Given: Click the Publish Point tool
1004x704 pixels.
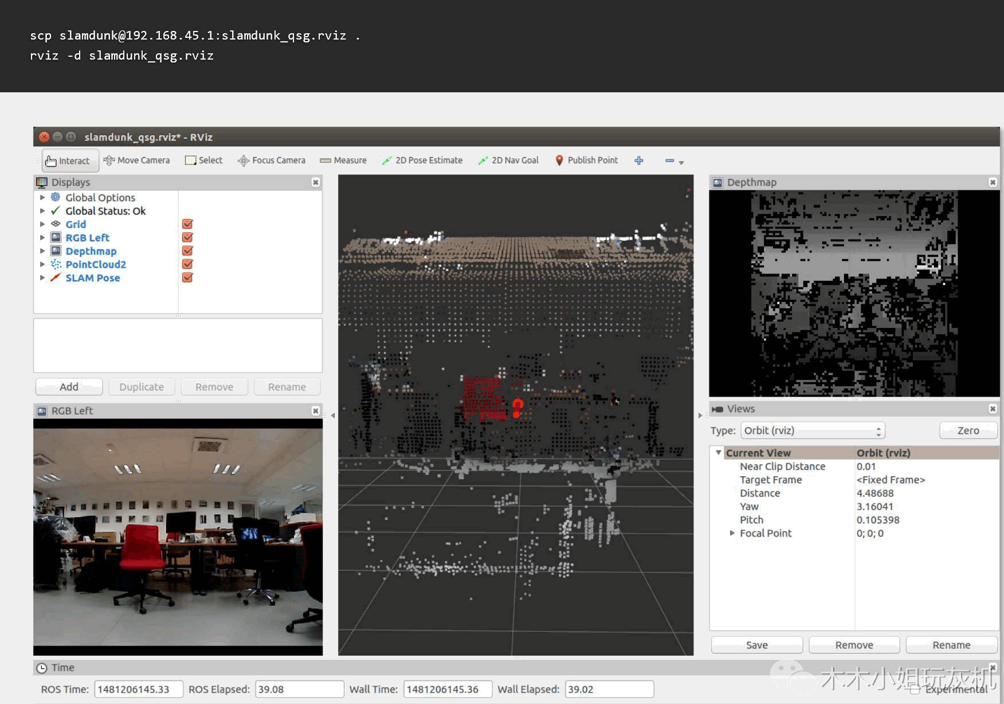Looking at the screenshot, I should tap(587, 161).
